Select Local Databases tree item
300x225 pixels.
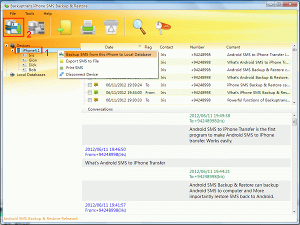tap(31, 74)
